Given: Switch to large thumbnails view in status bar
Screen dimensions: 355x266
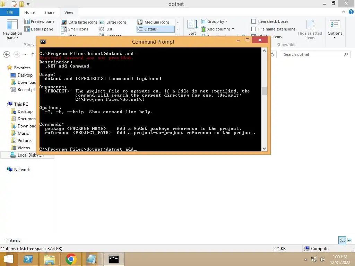Looking at the screenshot, I should tap(350, 240).
